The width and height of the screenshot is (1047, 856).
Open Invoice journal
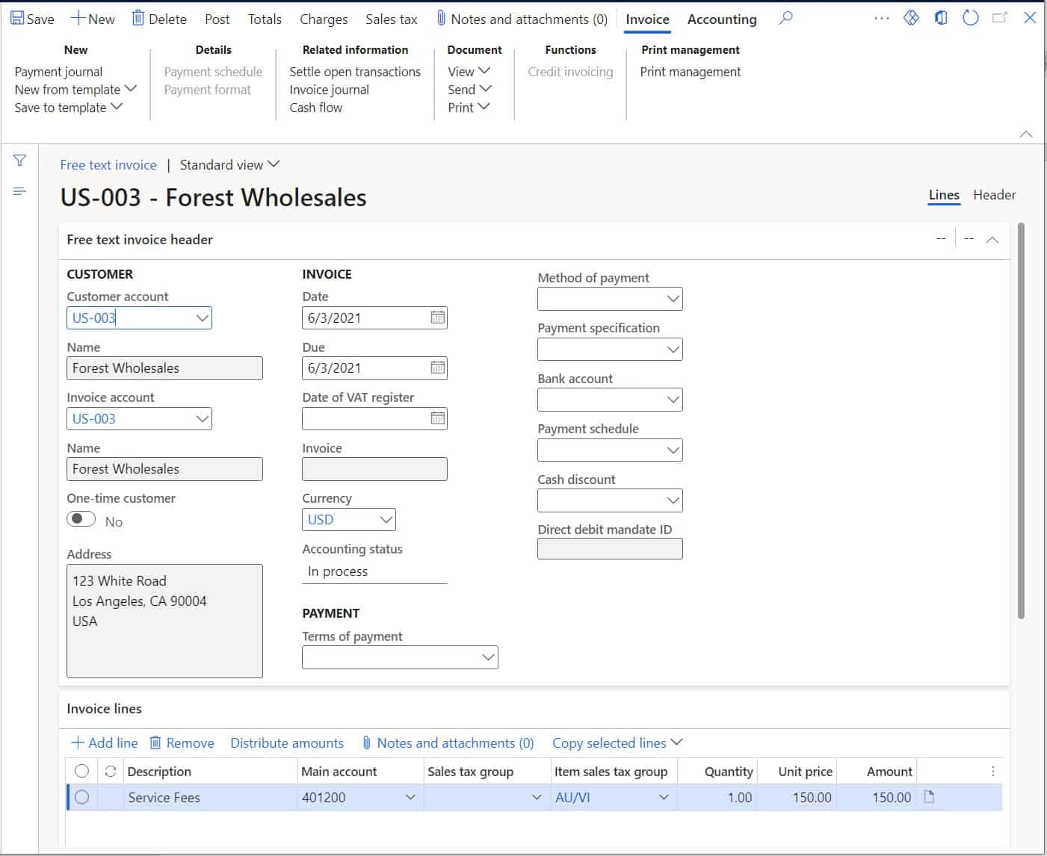point(329,89)
